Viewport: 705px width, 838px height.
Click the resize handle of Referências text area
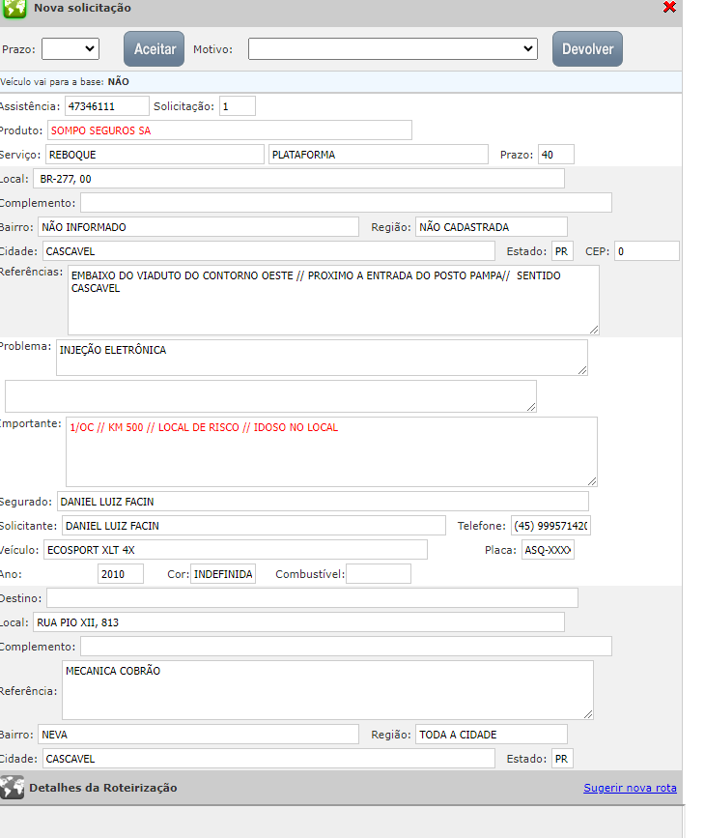click(x=594, y=330)
